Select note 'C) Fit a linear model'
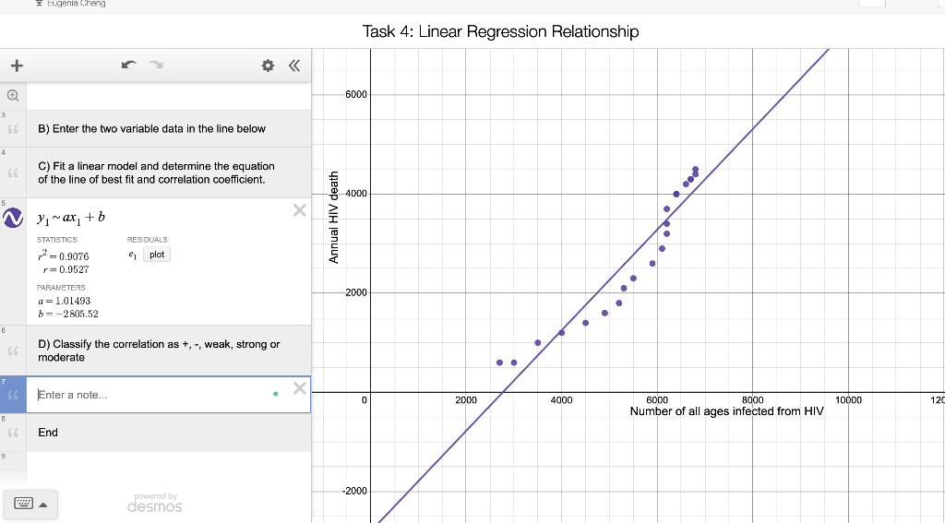The height and width of the screenshot is (523, 945). [x=156, y=172]
